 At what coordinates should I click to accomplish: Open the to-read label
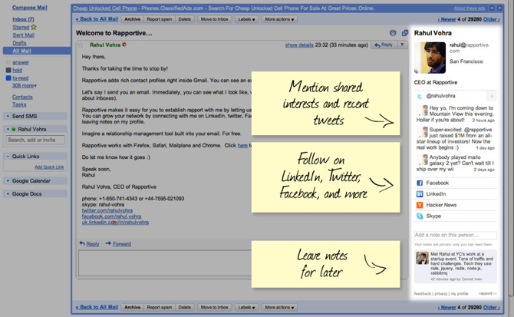[x=20, y=78]
